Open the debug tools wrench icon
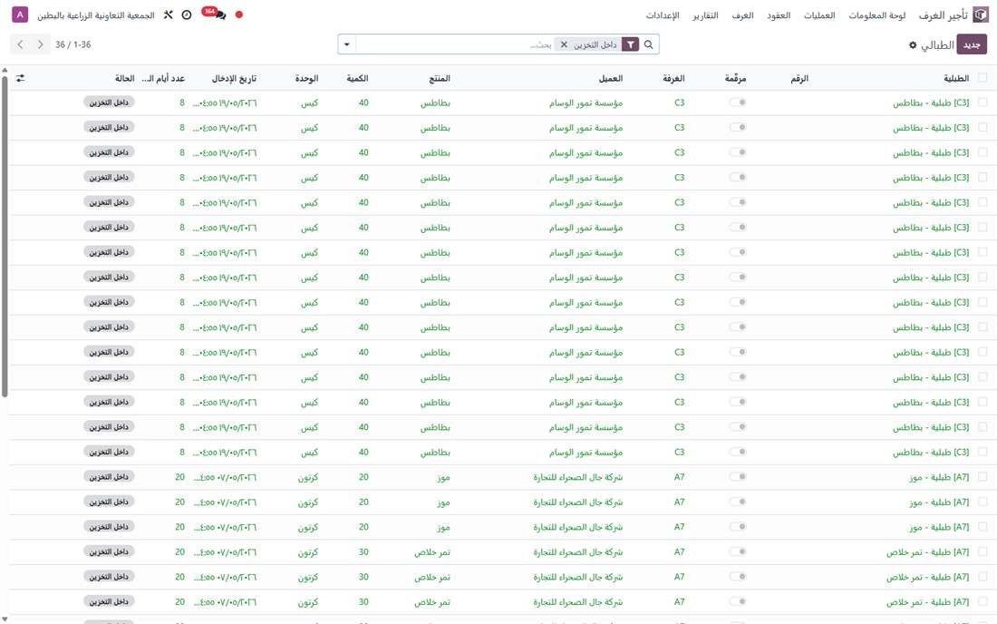The height and width of the screenshot is (624, 997). (x=168, y=15)
